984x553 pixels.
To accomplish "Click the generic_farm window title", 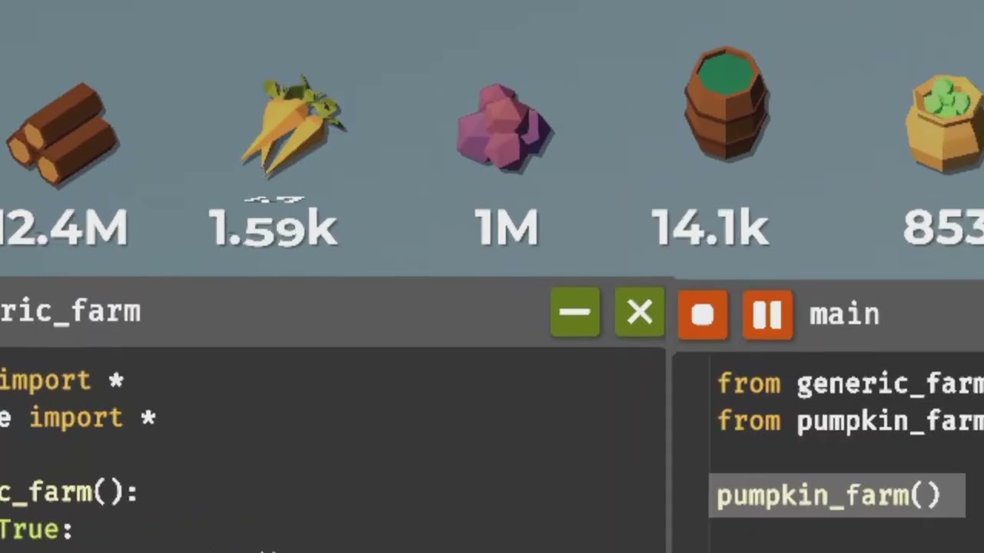I will tap(70, 311).
